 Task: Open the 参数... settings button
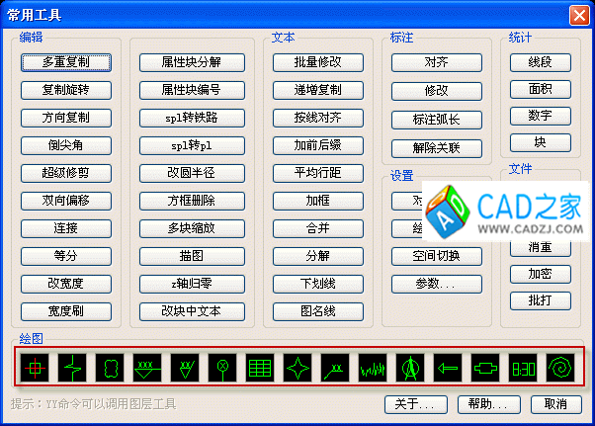coord(436,284)
